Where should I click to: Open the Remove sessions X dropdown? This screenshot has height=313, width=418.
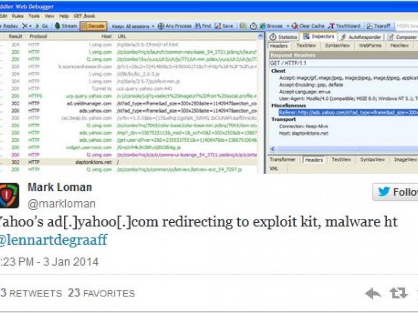tap(27, 26)
